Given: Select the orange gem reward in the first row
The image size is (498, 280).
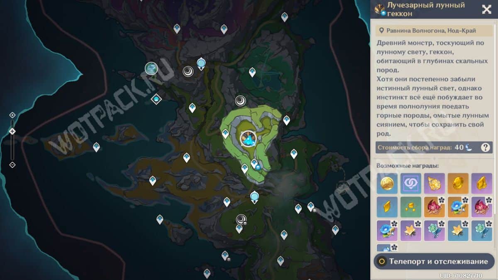Looking at the screenshot, I should tap(458, 183).
